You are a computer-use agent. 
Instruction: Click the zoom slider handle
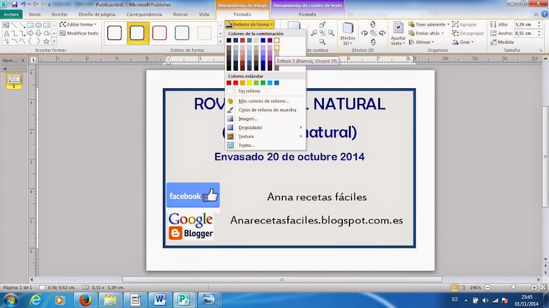[x=513, y=287]
